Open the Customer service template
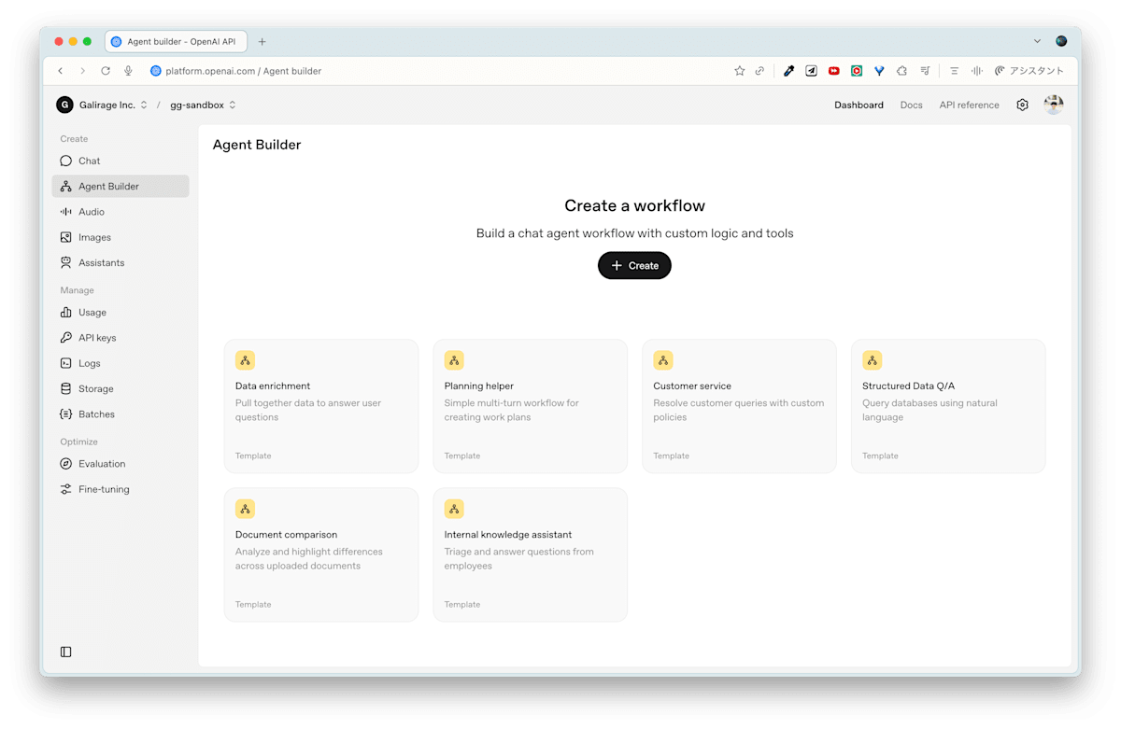This screenshot has height=729, width=1121. [x=739, y=406]
